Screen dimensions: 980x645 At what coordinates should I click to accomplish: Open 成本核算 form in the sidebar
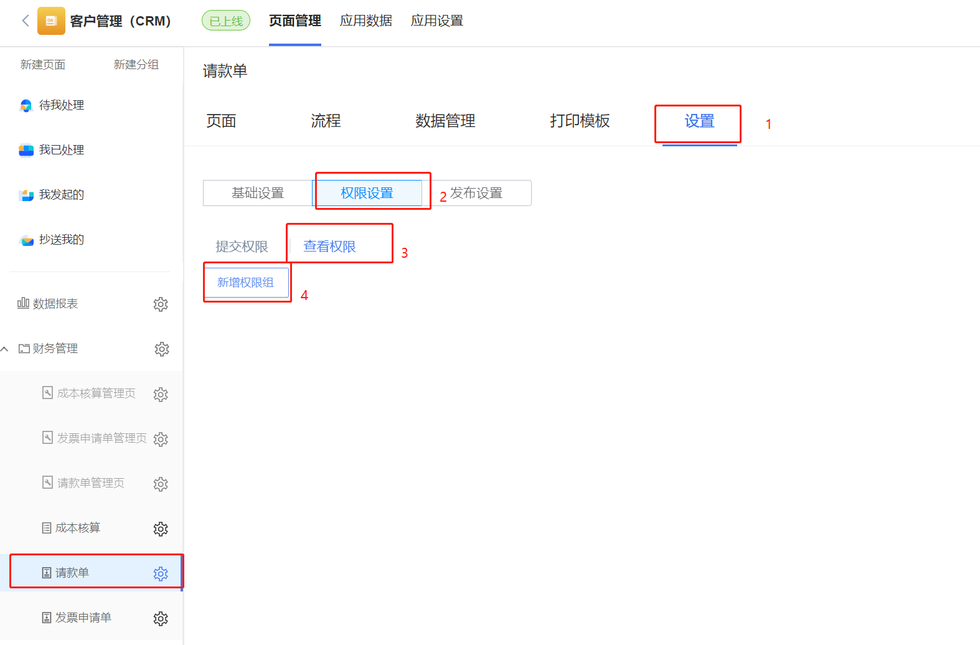tap(78, 528)
